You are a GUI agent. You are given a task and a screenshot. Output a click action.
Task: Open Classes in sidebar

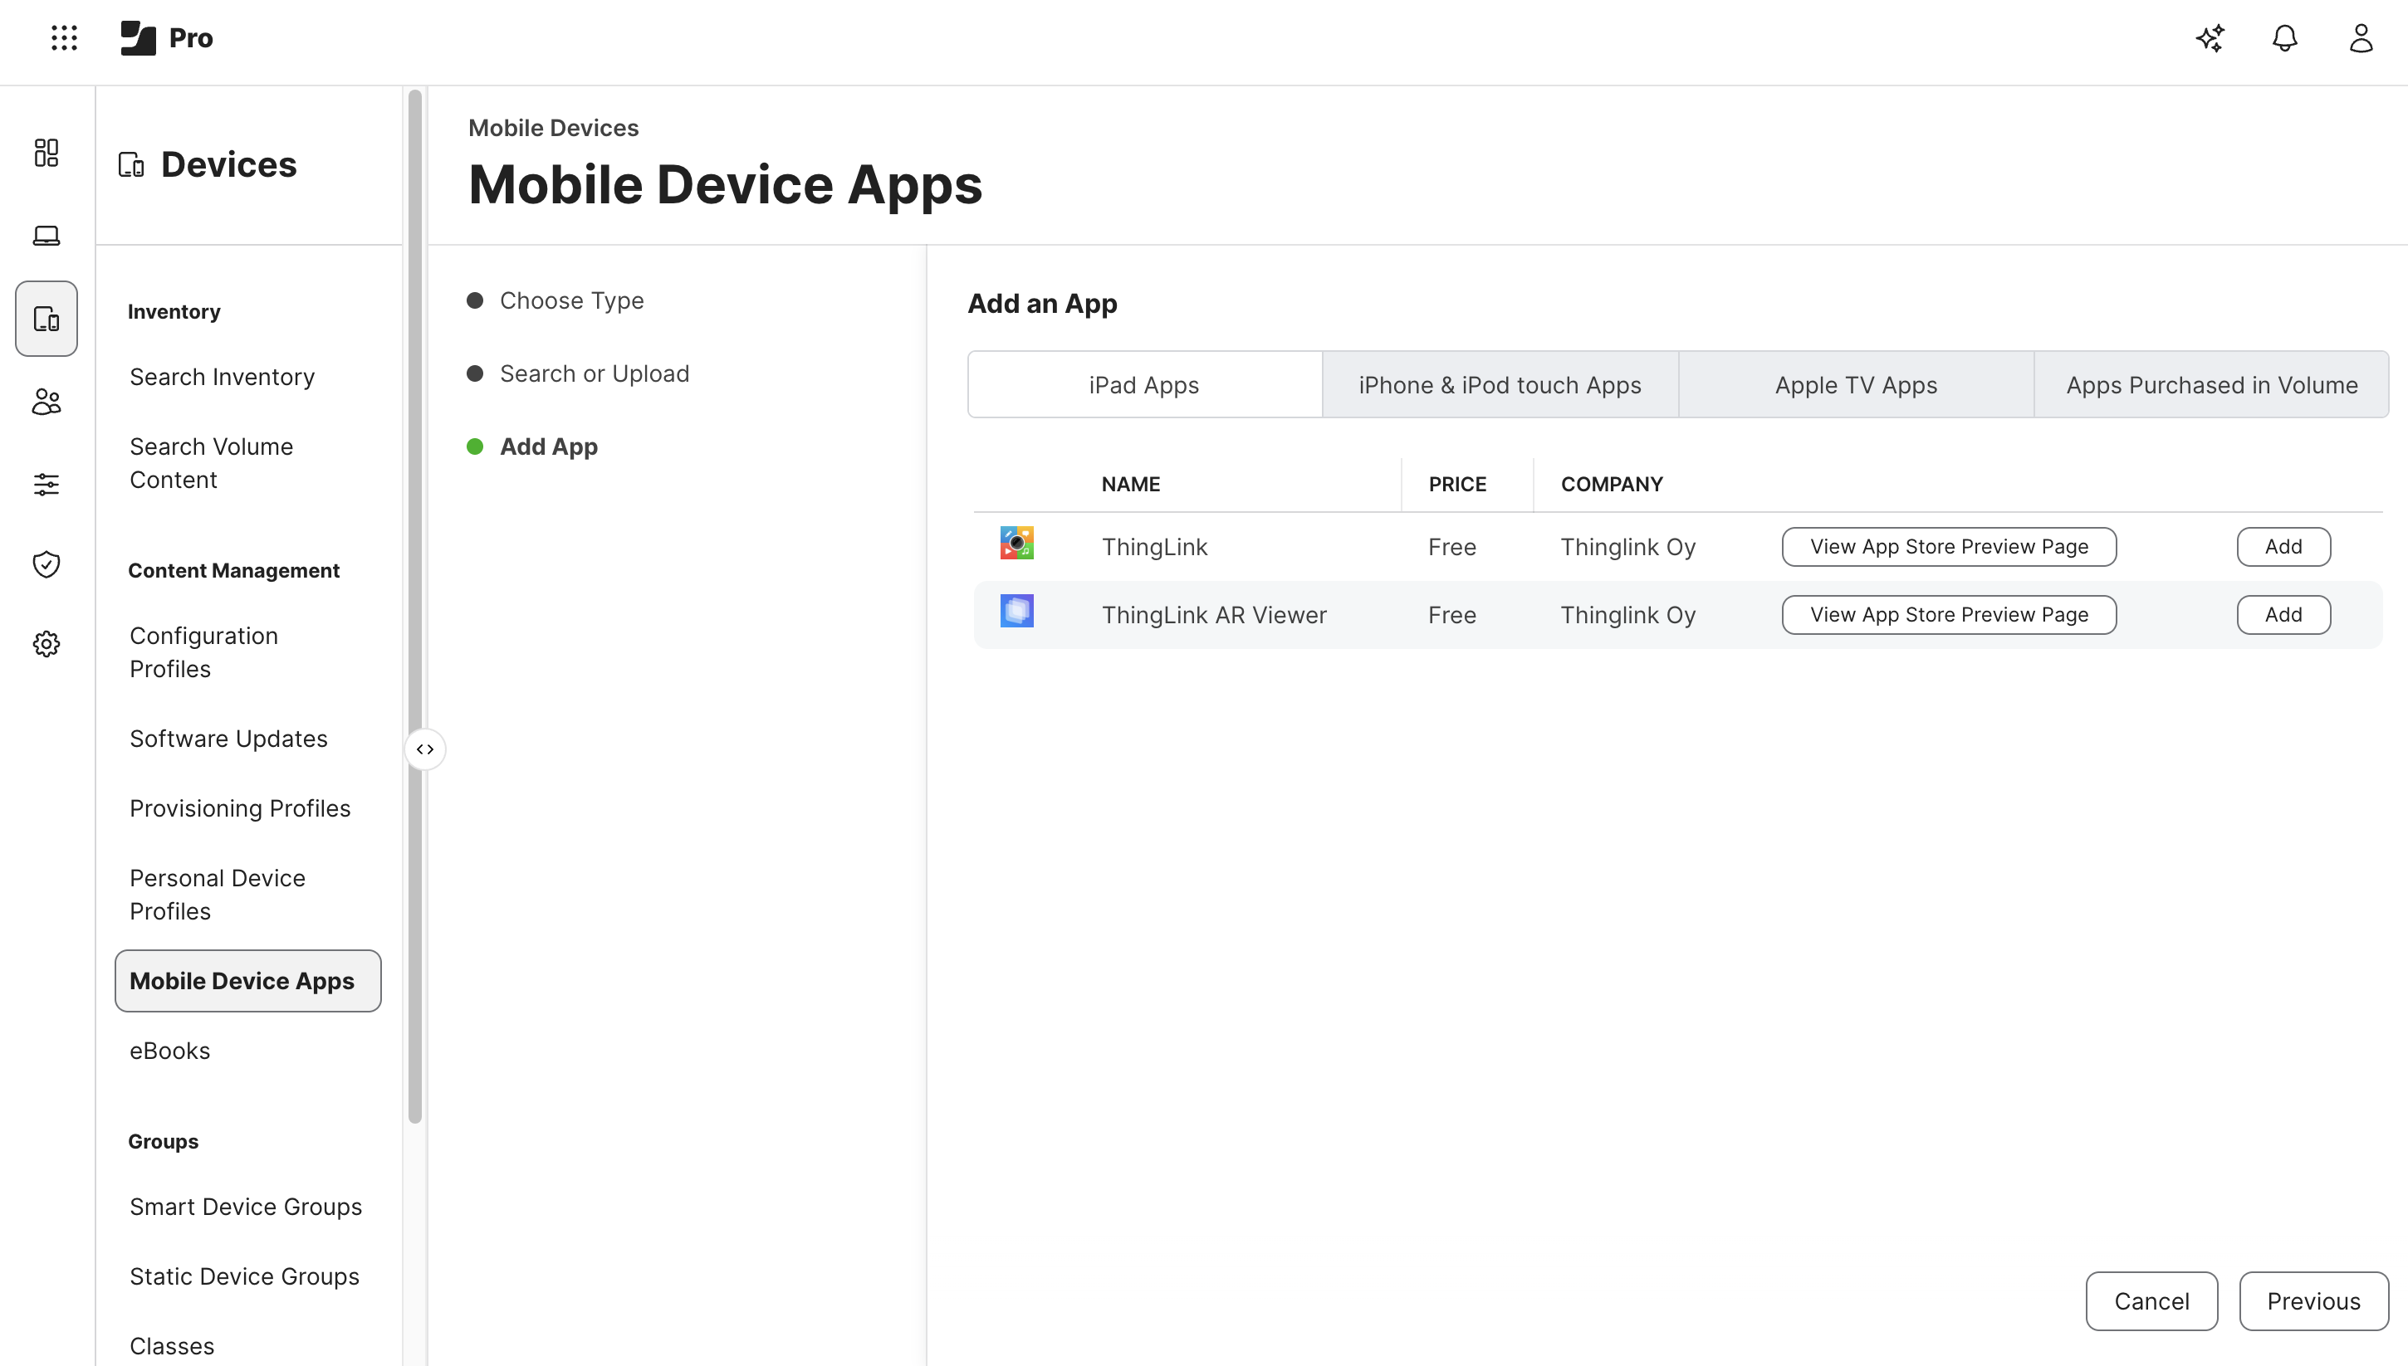172,1346
